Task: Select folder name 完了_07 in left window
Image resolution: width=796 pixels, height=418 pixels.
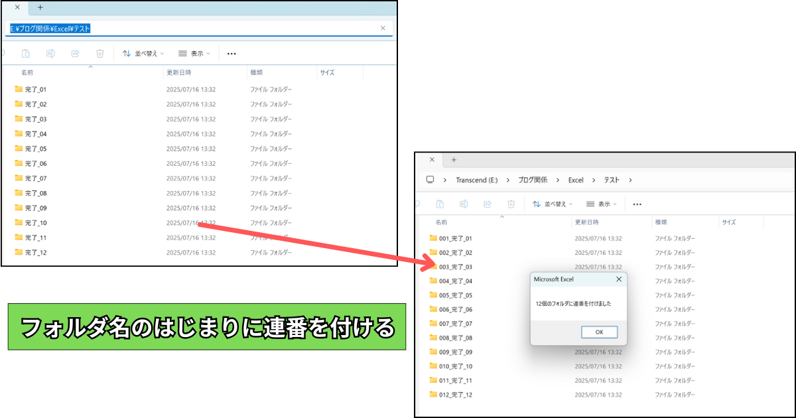Action: (36, 178)
